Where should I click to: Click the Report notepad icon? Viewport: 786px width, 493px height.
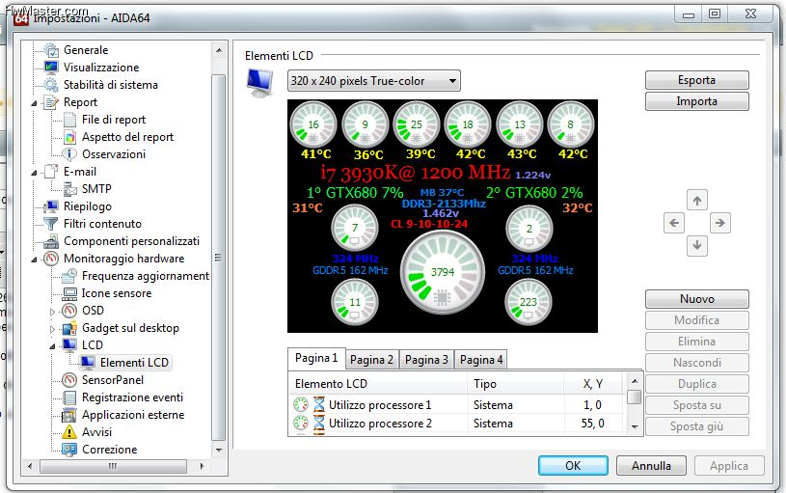[50, 102]
